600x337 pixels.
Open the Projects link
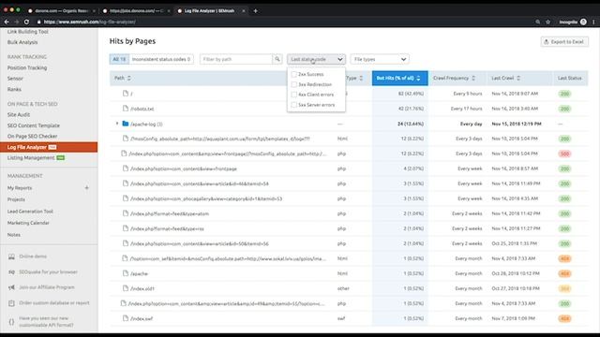pos(16,199)
